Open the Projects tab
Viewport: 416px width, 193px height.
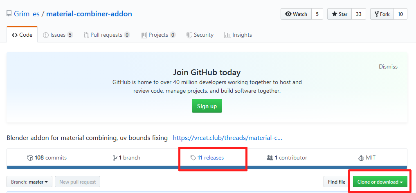click(x=158, y=35)
